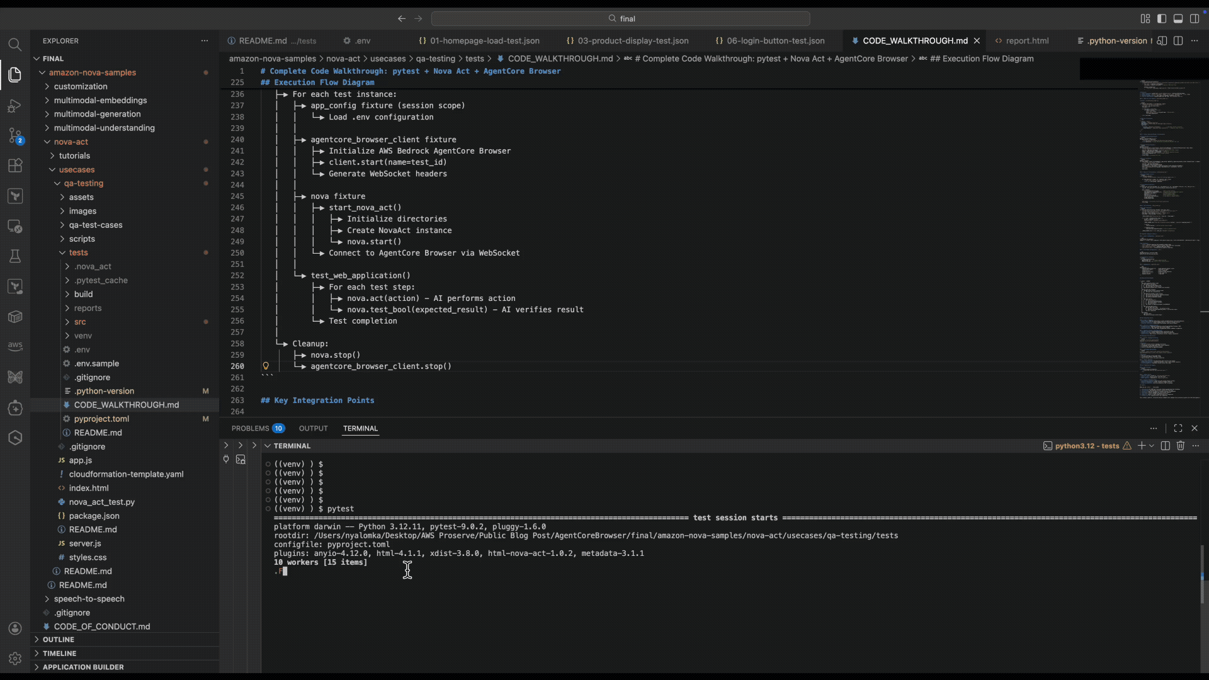
Task: Open the Search view in activity bar
Action: [15, 45]
